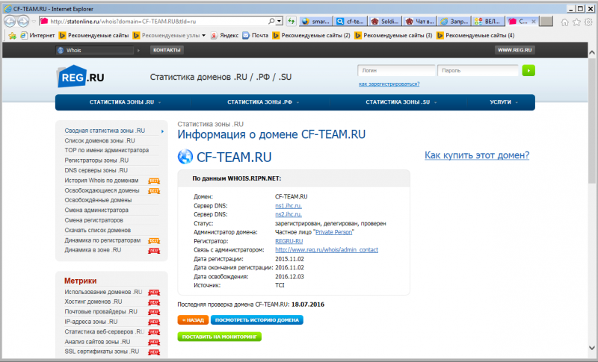Click the orange НАЗАД button
The height and width of the screenshot is (362, 598).
coord(193,320)
